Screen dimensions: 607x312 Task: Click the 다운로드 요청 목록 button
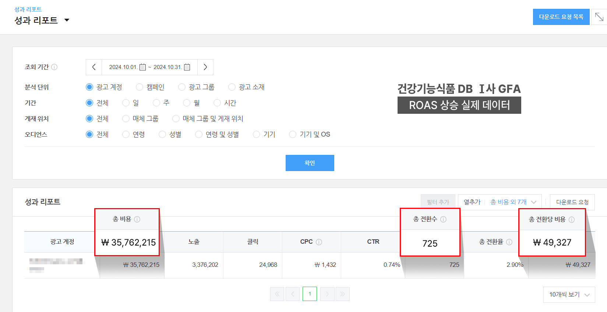[x=561, y=17]
